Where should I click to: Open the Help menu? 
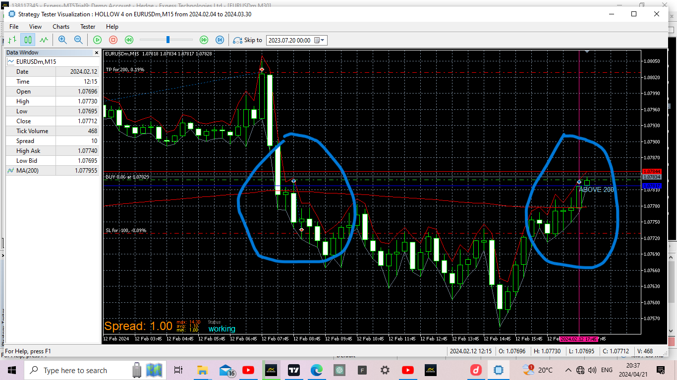point(112,27)
